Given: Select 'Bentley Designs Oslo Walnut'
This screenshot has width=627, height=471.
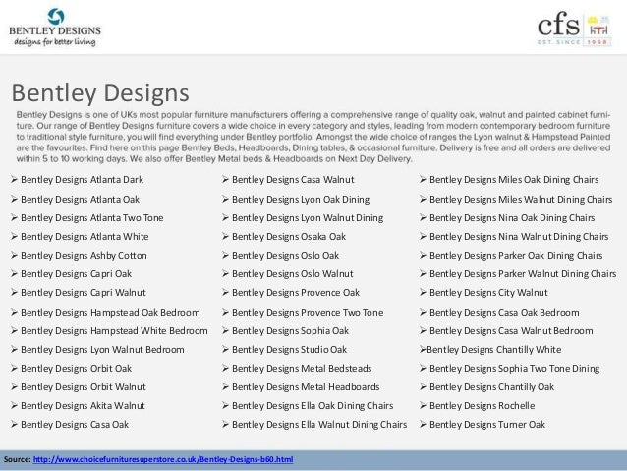Looking at the screenshot, I should (x=292, y=274).
